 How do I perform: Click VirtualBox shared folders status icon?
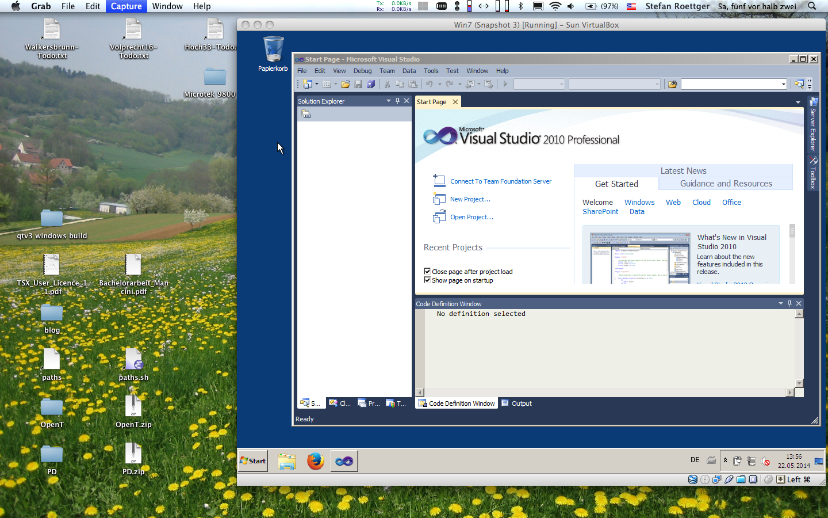click(741, 479)
